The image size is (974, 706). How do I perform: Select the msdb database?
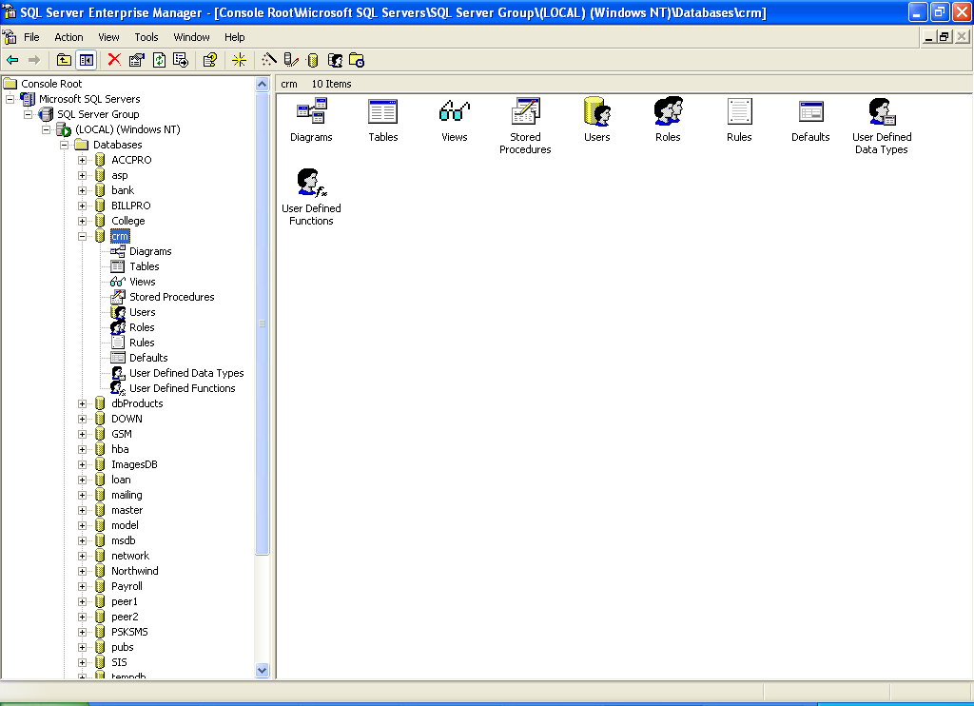123,540
